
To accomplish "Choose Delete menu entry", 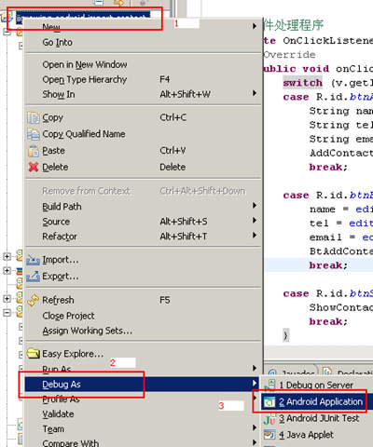I will point(143,167).
